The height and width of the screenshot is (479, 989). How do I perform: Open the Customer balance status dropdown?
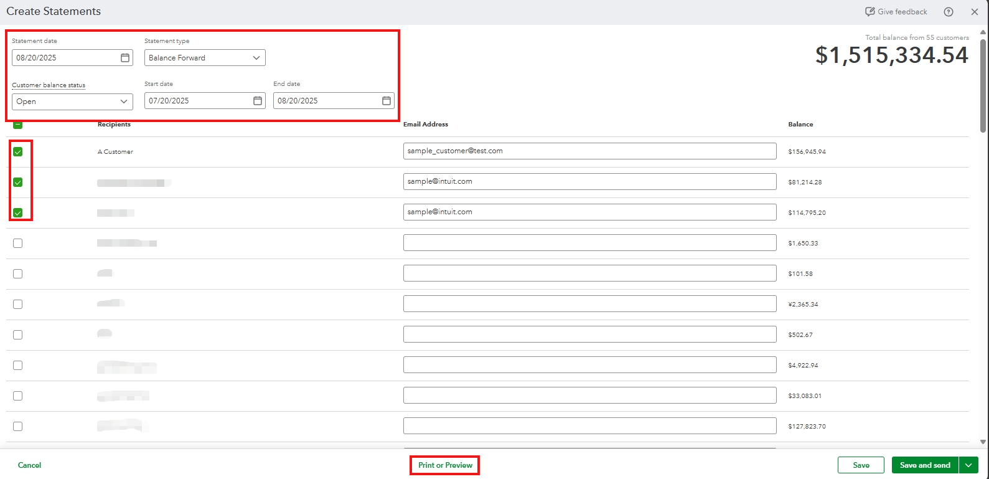click(x=72, y=102)
